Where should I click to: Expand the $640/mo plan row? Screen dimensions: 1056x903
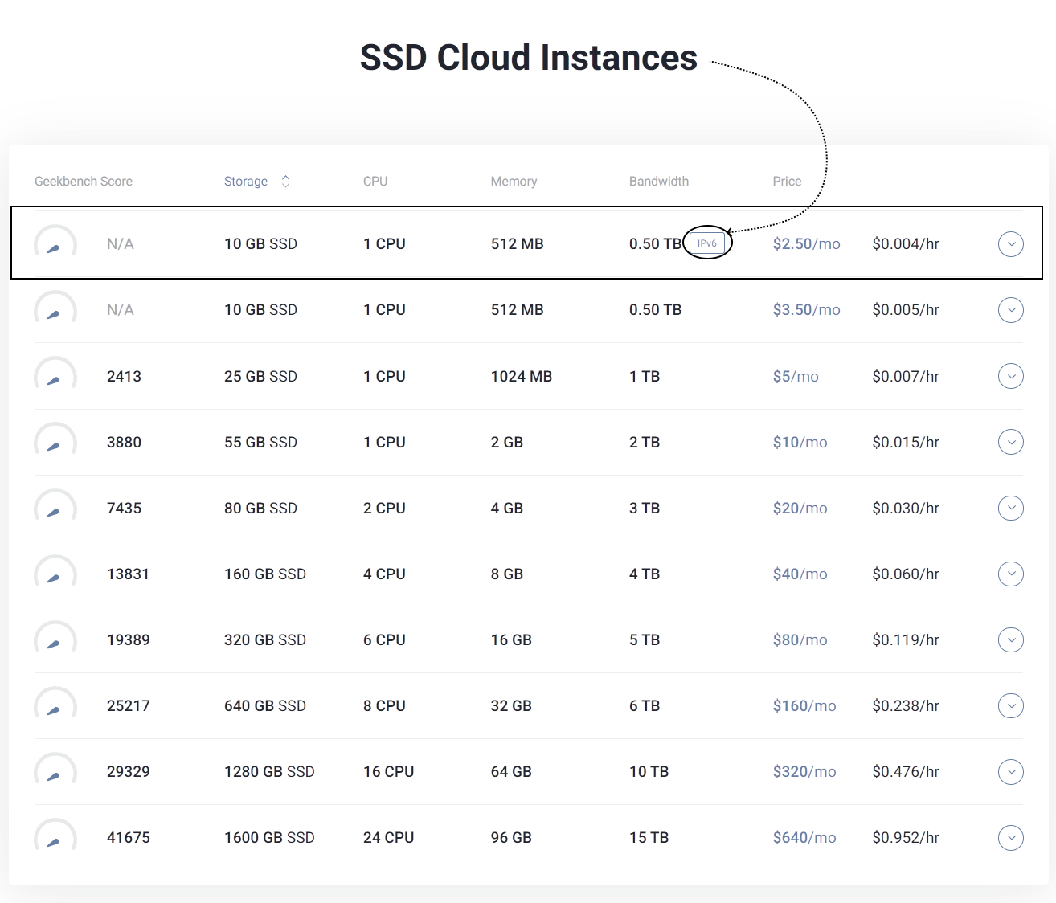(x=1010, y=838)
